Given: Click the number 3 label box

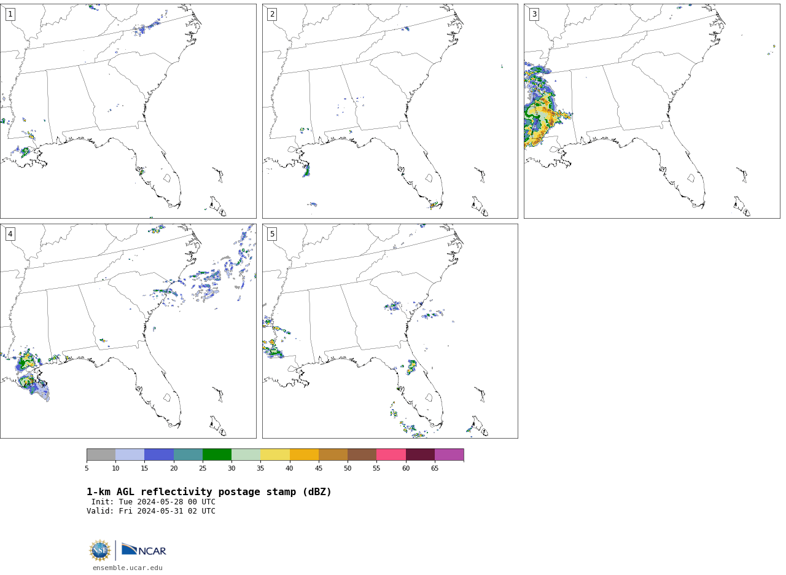Looking at the screenshot, I should 534,14.
